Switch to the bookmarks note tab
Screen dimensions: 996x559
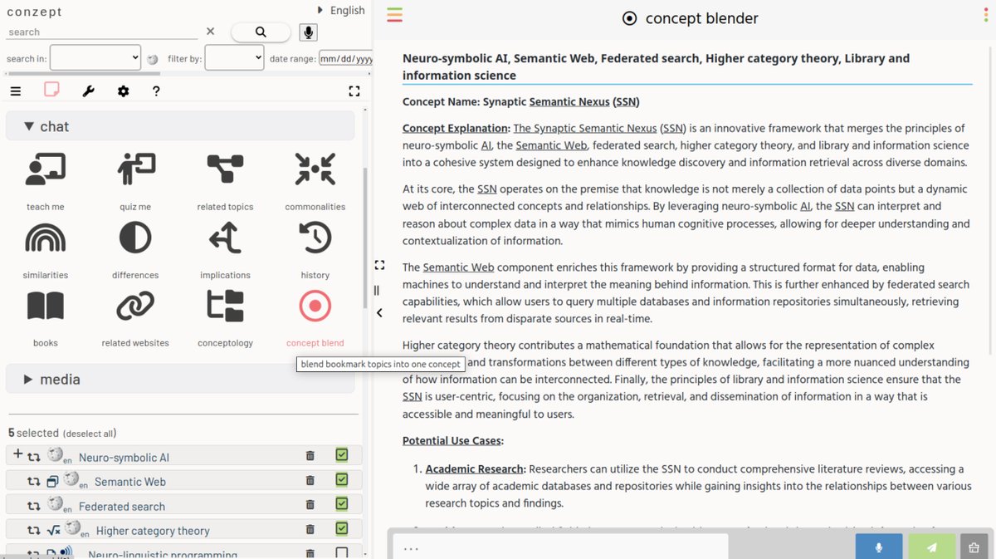51,91
